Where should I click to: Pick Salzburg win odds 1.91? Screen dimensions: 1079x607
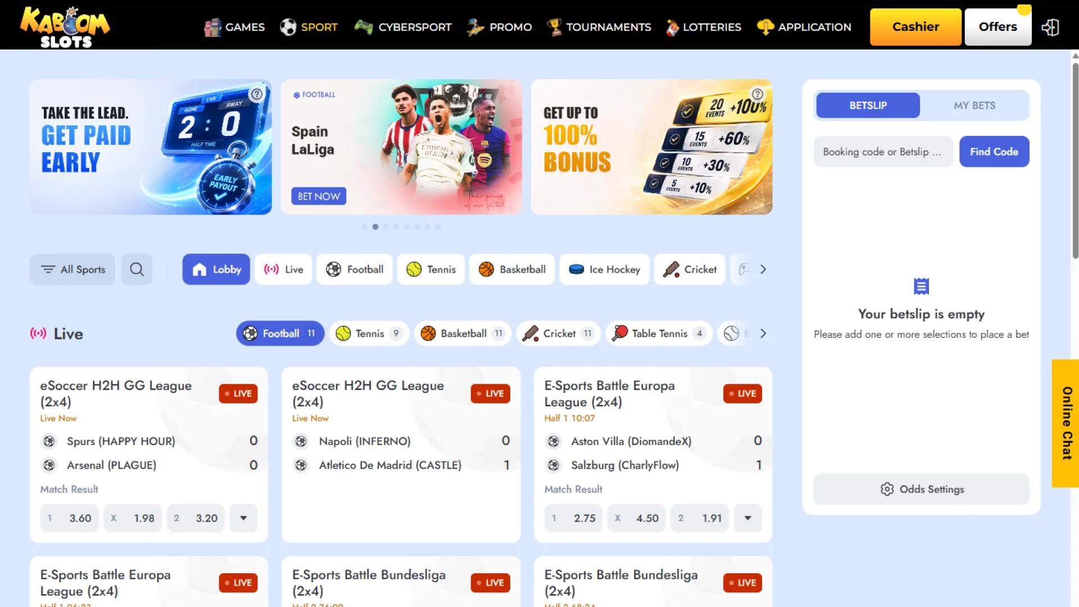point(700,518)
